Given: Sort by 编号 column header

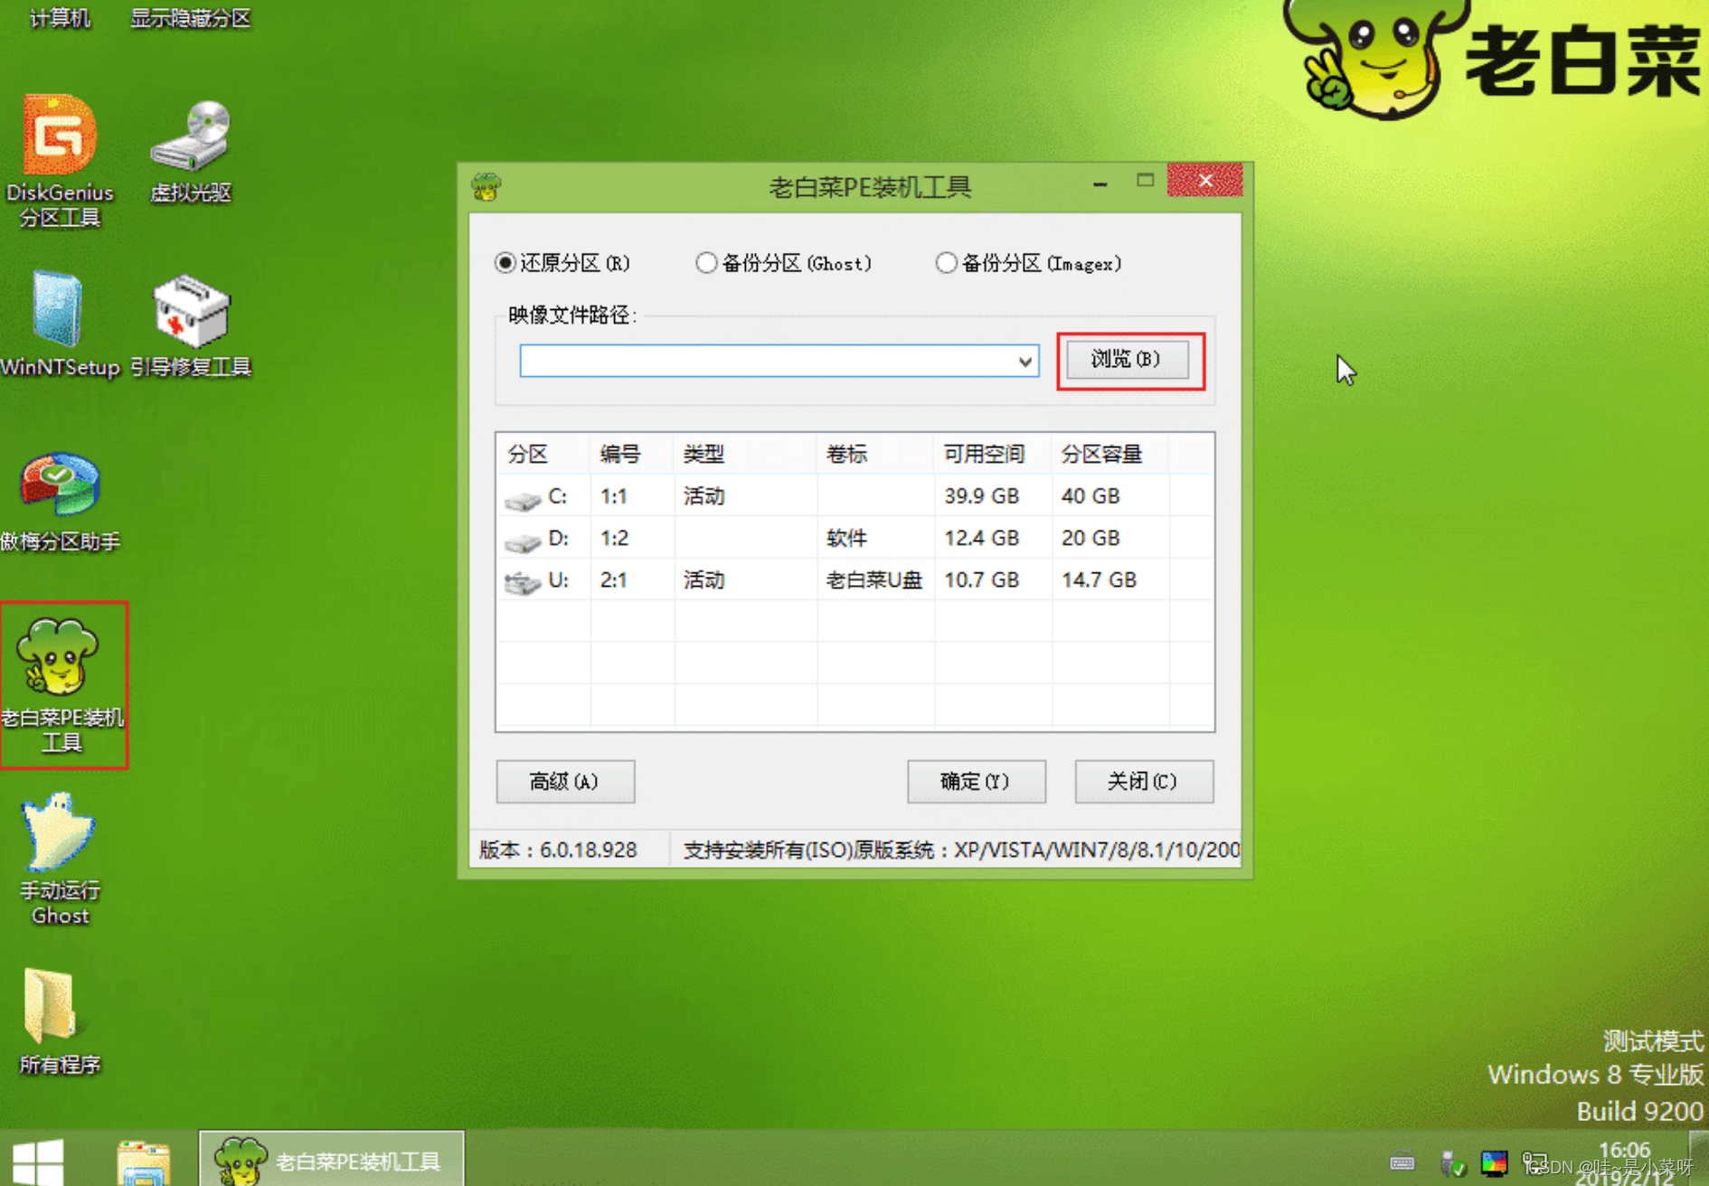Looking at the screenshot, I should [632, 454].
